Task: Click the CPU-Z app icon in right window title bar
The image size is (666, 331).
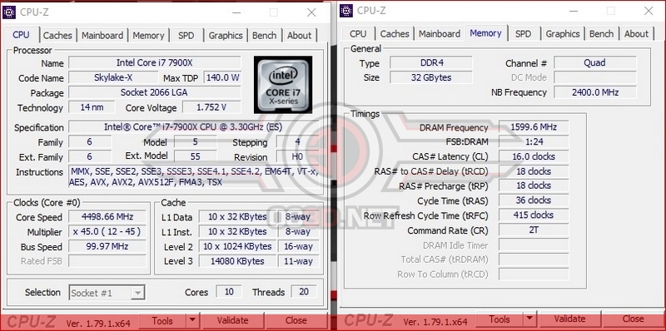Action: click(x=346, y=11)
